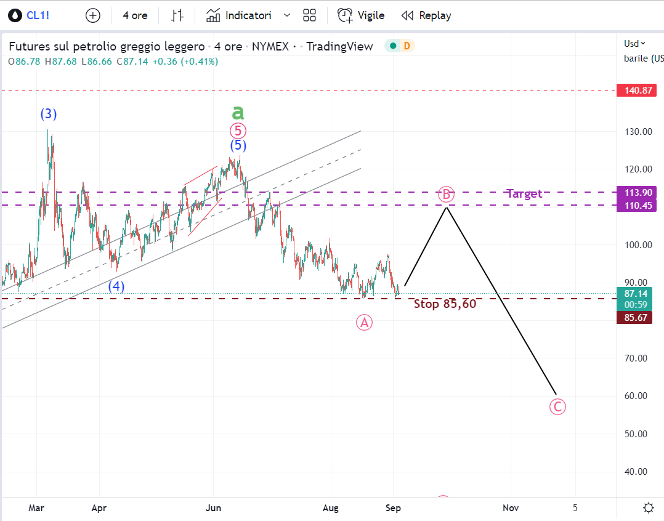Add a symbol to compare with plus icon

[92, 15]
